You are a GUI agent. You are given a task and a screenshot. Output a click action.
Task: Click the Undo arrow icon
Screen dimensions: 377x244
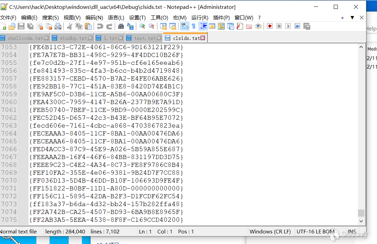click(x=100, y=26)
